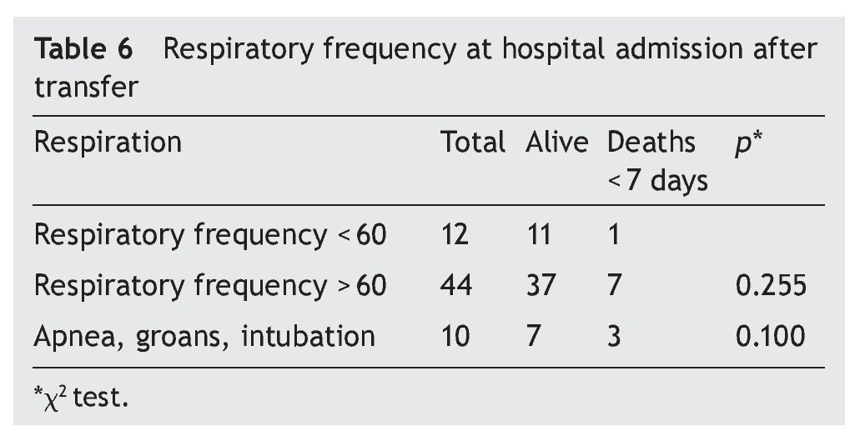Click the Alive value 11
The height and width of the screenshot is (441, 855).
point(539,235)
